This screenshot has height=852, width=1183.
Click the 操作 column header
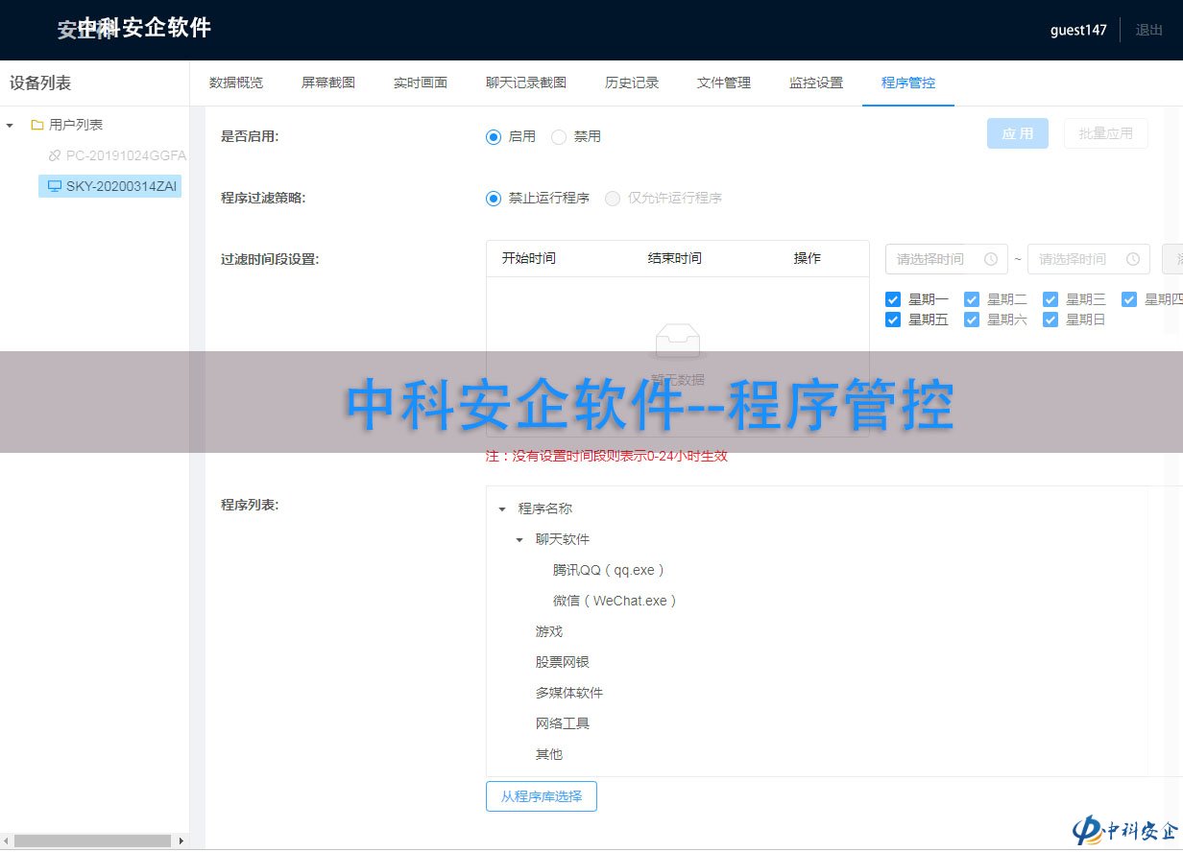808,258
